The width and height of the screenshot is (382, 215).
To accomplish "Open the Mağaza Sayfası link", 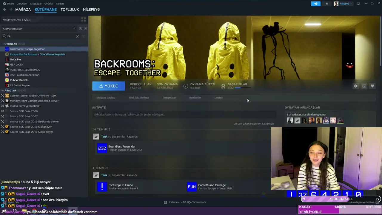I will (x=106, y=98).
